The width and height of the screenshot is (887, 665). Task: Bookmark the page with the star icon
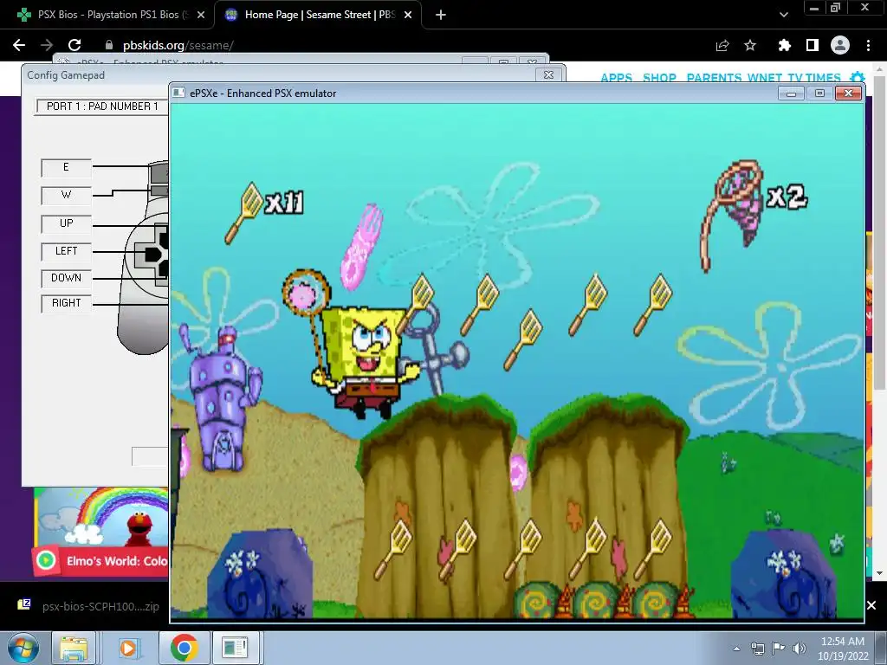(x=750, y=45)
